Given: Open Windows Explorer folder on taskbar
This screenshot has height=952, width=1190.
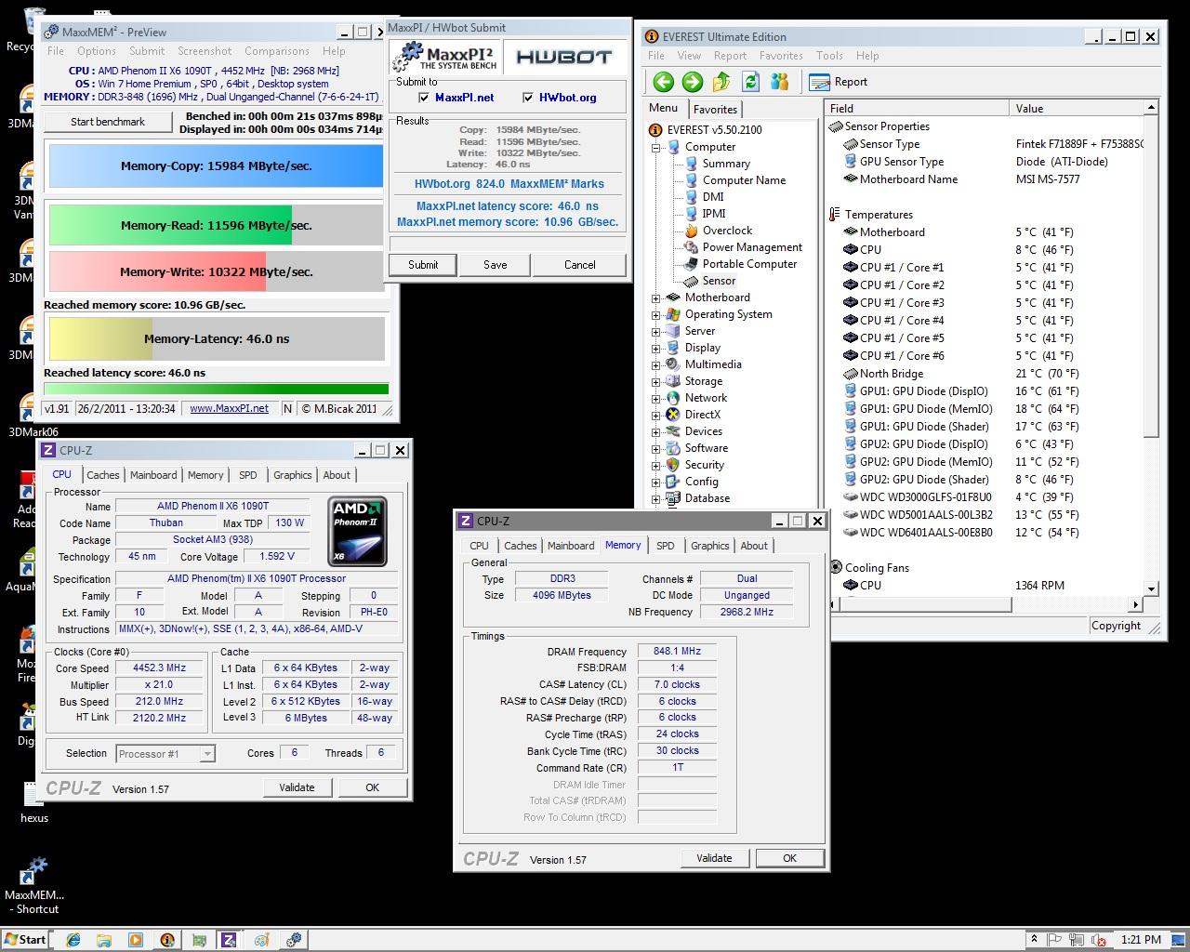Looking at the screenshot, I should click(104, 940).
